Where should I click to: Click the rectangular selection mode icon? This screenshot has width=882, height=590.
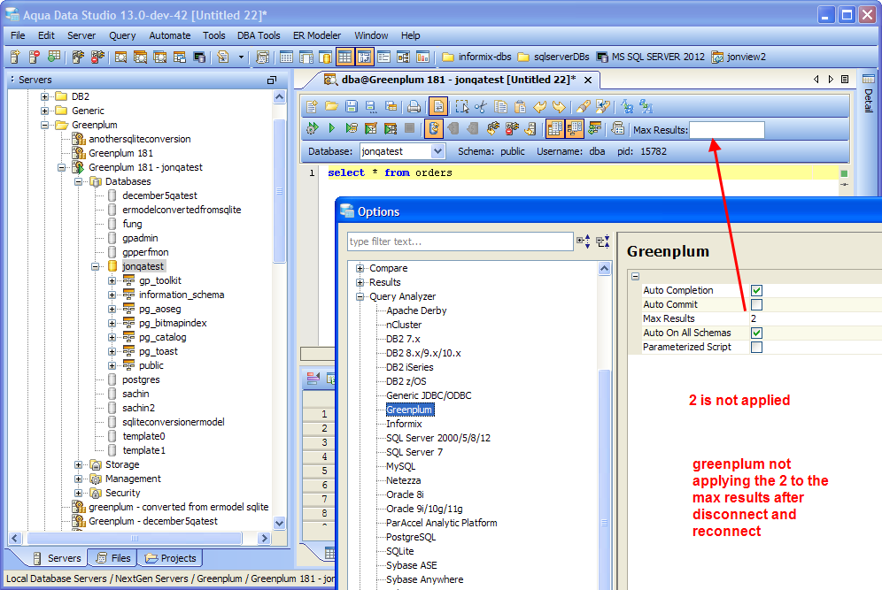pos(462,107)
